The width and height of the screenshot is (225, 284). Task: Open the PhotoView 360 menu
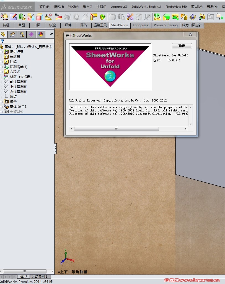[x=176, y=7]
